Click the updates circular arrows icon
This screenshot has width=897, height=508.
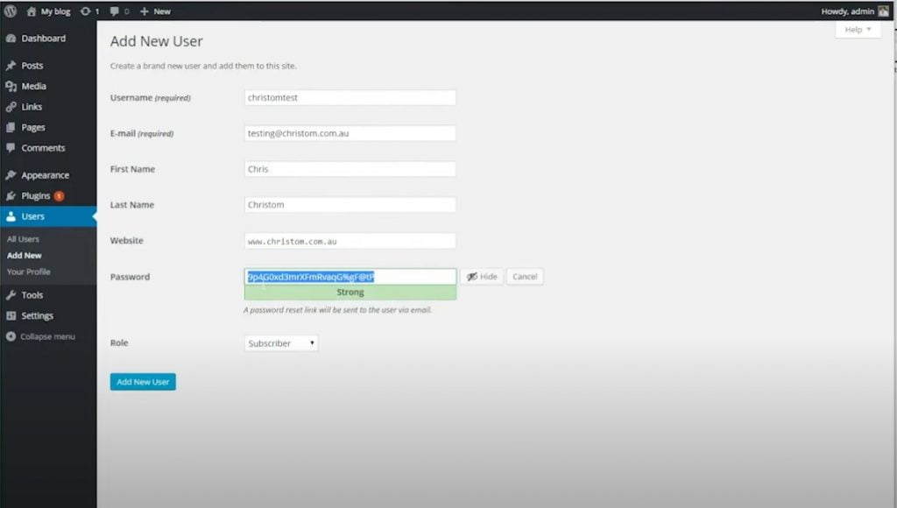[x=85, y=11]
